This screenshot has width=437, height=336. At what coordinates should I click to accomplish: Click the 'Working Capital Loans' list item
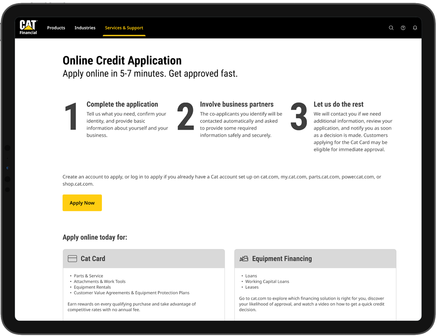click(267, 282)
